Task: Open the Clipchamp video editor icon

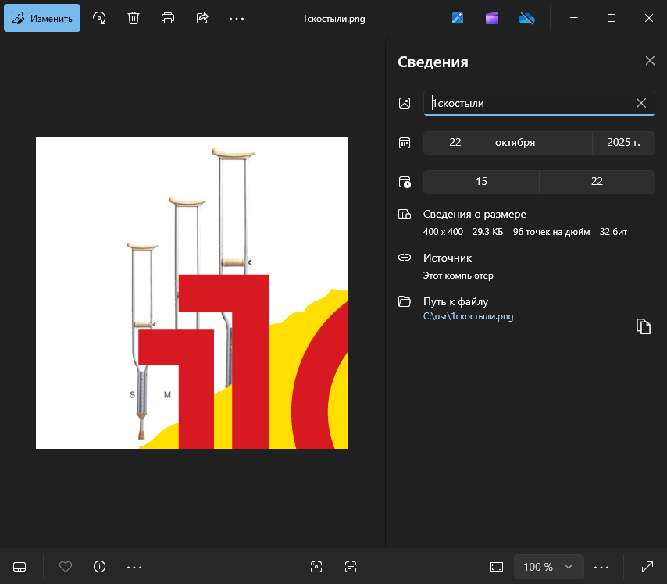Action: point(491,18)
